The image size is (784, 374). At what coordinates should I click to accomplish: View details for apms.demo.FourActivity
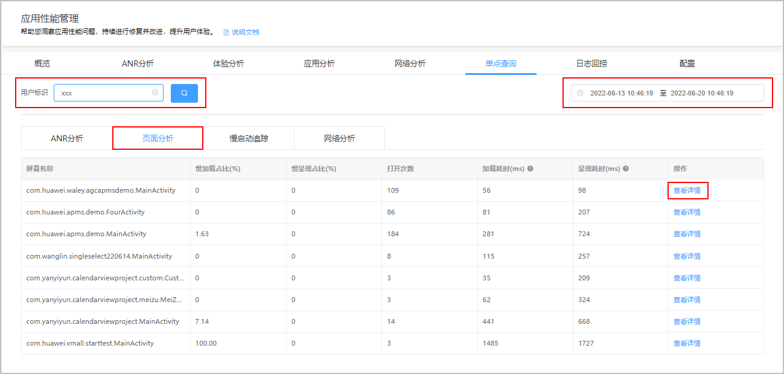point(687,212)
